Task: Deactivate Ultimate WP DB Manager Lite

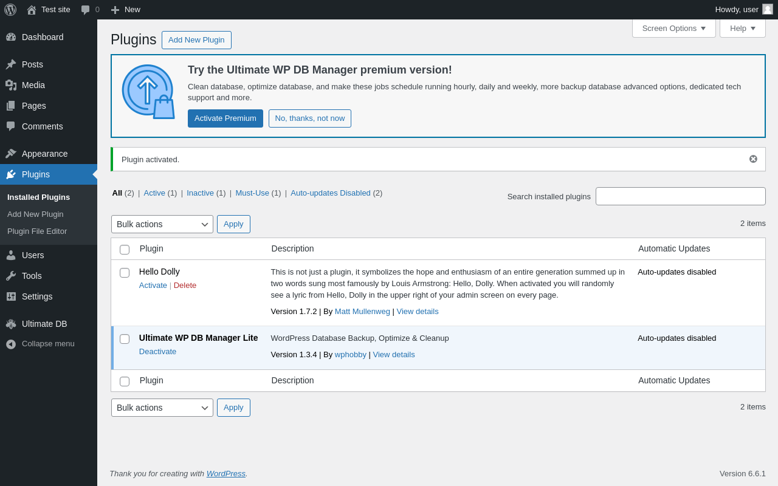Action: pyautogui.click(x=157, y=352)
